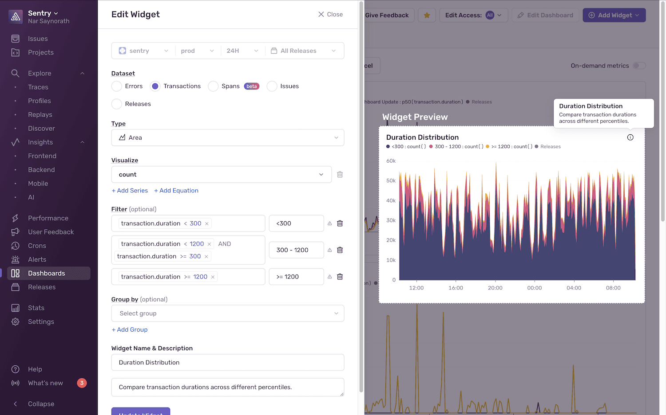Navigate to Traces under Explore
The height and width of the screenshot is (415, 666).
[38, 87]
